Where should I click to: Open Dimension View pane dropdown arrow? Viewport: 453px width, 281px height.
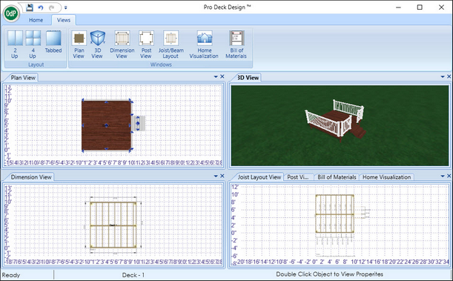point(216,176)
